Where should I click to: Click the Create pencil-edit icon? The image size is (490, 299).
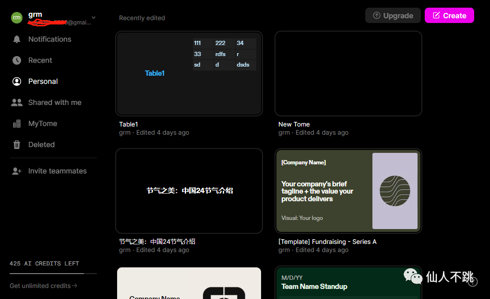[436, 15]
